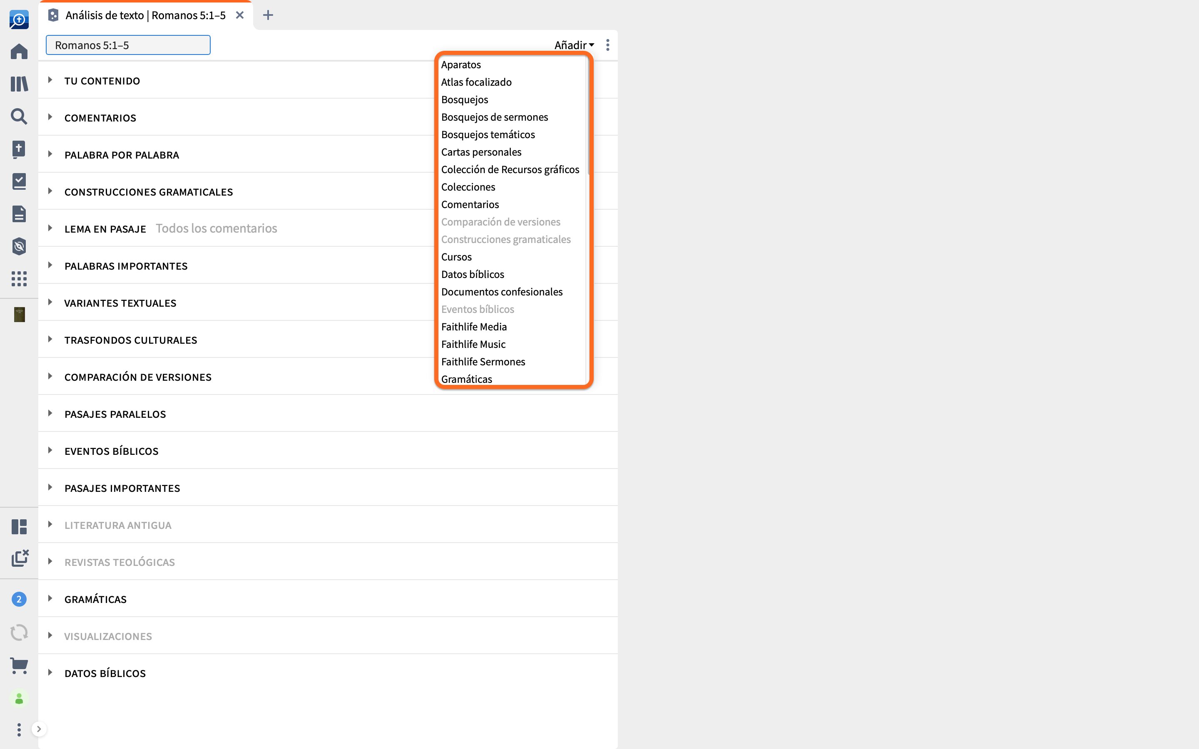Click the guide icon in the tab
Image resolution: width=1199 pixels, height=749 pixels.
pyautogui.click(x=53, y=15)
